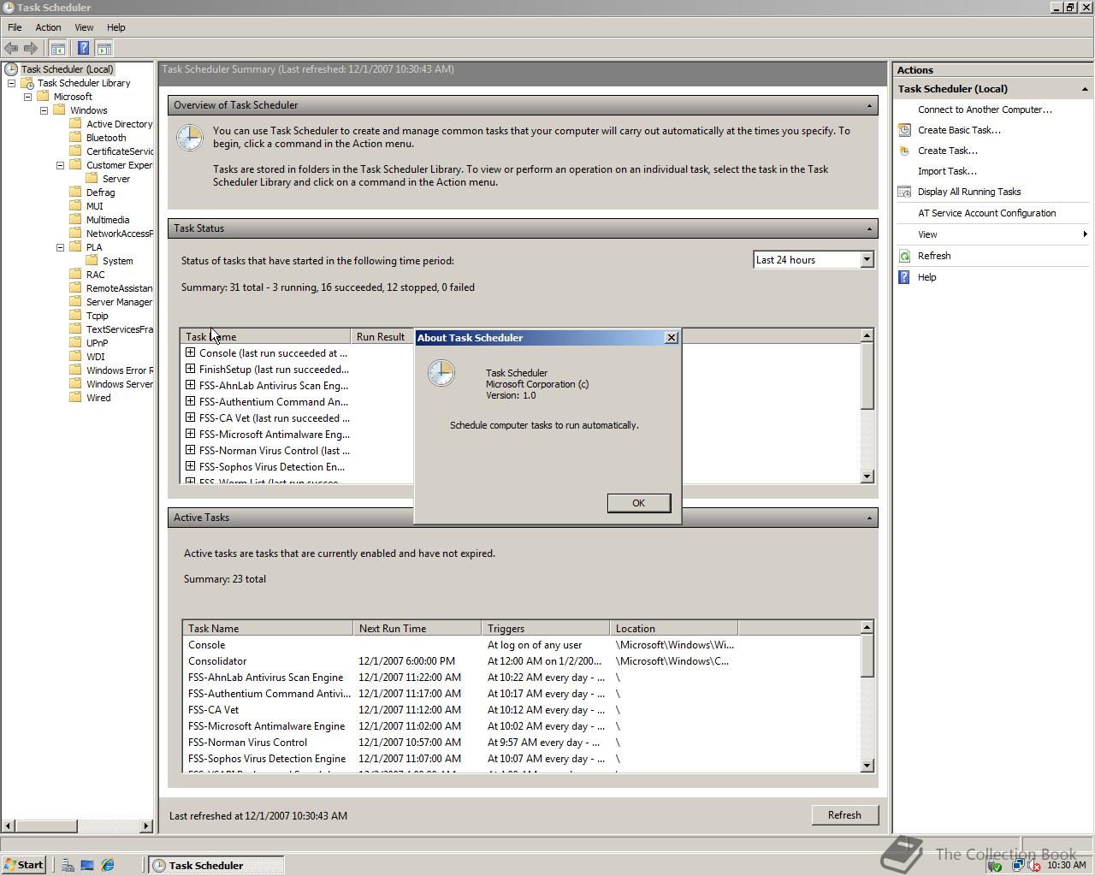Click the Task Scheduler taskbar button
Image resolution: width=1095 pixels, height=876 pixels.
click(x=216, y=865)
